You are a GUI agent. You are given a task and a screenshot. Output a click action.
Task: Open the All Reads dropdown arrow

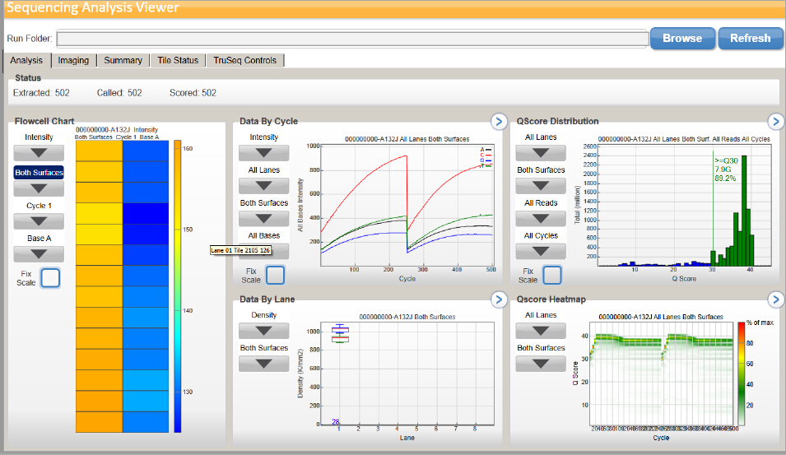[540, 219]
